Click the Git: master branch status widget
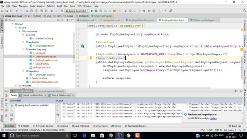 (230, 130)
